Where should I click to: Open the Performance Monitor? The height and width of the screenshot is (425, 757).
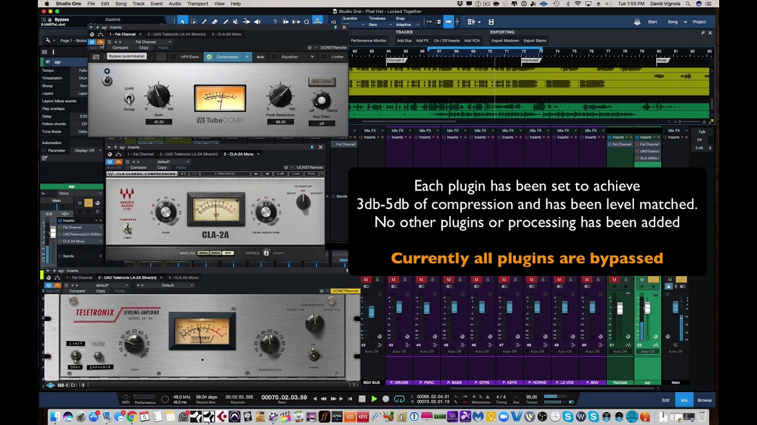(x=368, y=41)
